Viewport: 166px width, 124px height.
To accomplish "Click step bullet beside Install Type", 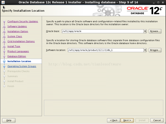I will [4, 46].
